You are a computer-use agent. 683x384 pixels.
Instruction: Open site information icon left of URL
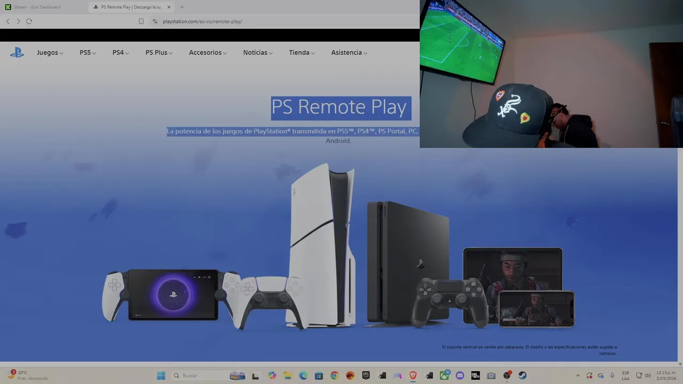(x=155, y=21)
